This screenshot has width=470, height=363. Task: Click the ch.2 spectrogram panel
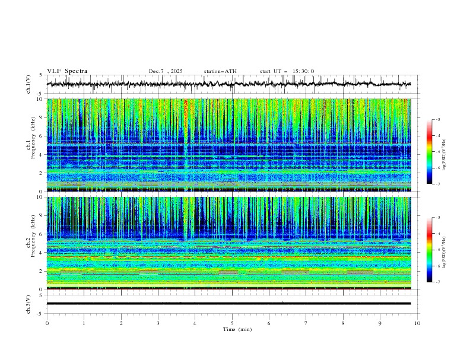pos(228,243)
